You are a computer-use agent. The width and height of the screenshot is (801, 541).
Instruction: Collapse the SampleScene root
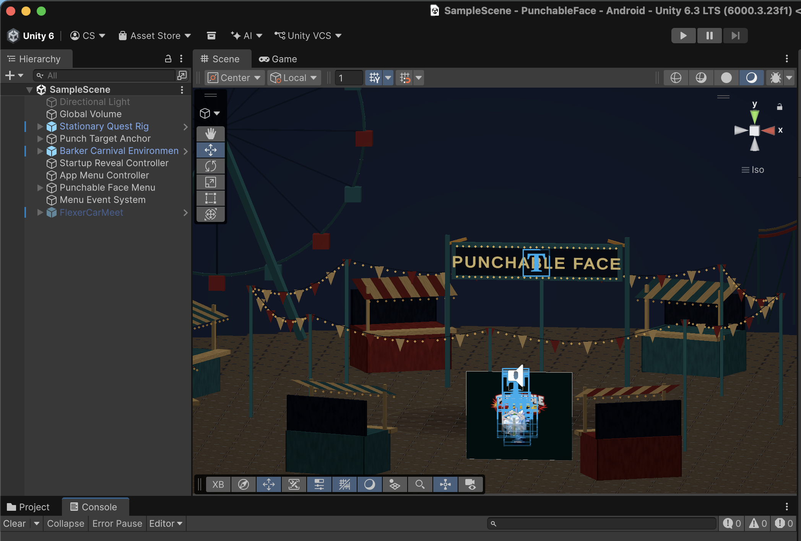[x=29, y=90]
